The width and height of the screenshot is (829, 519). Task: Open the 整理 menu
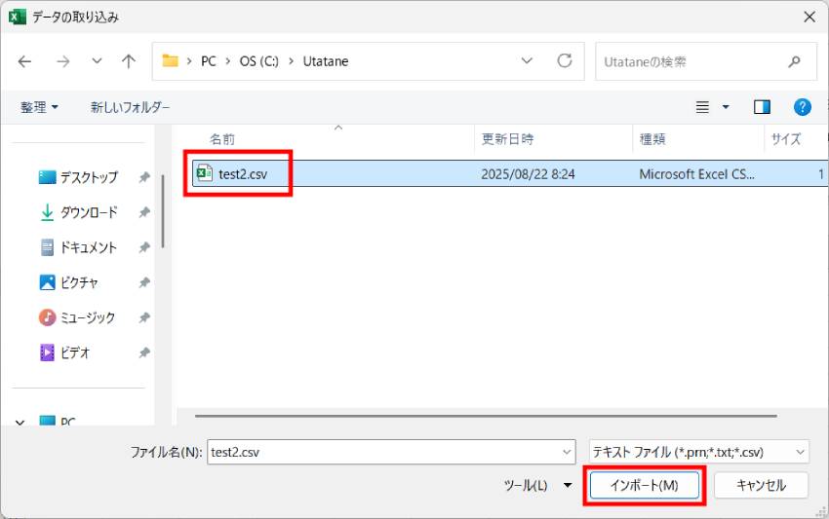pos(39,107)
